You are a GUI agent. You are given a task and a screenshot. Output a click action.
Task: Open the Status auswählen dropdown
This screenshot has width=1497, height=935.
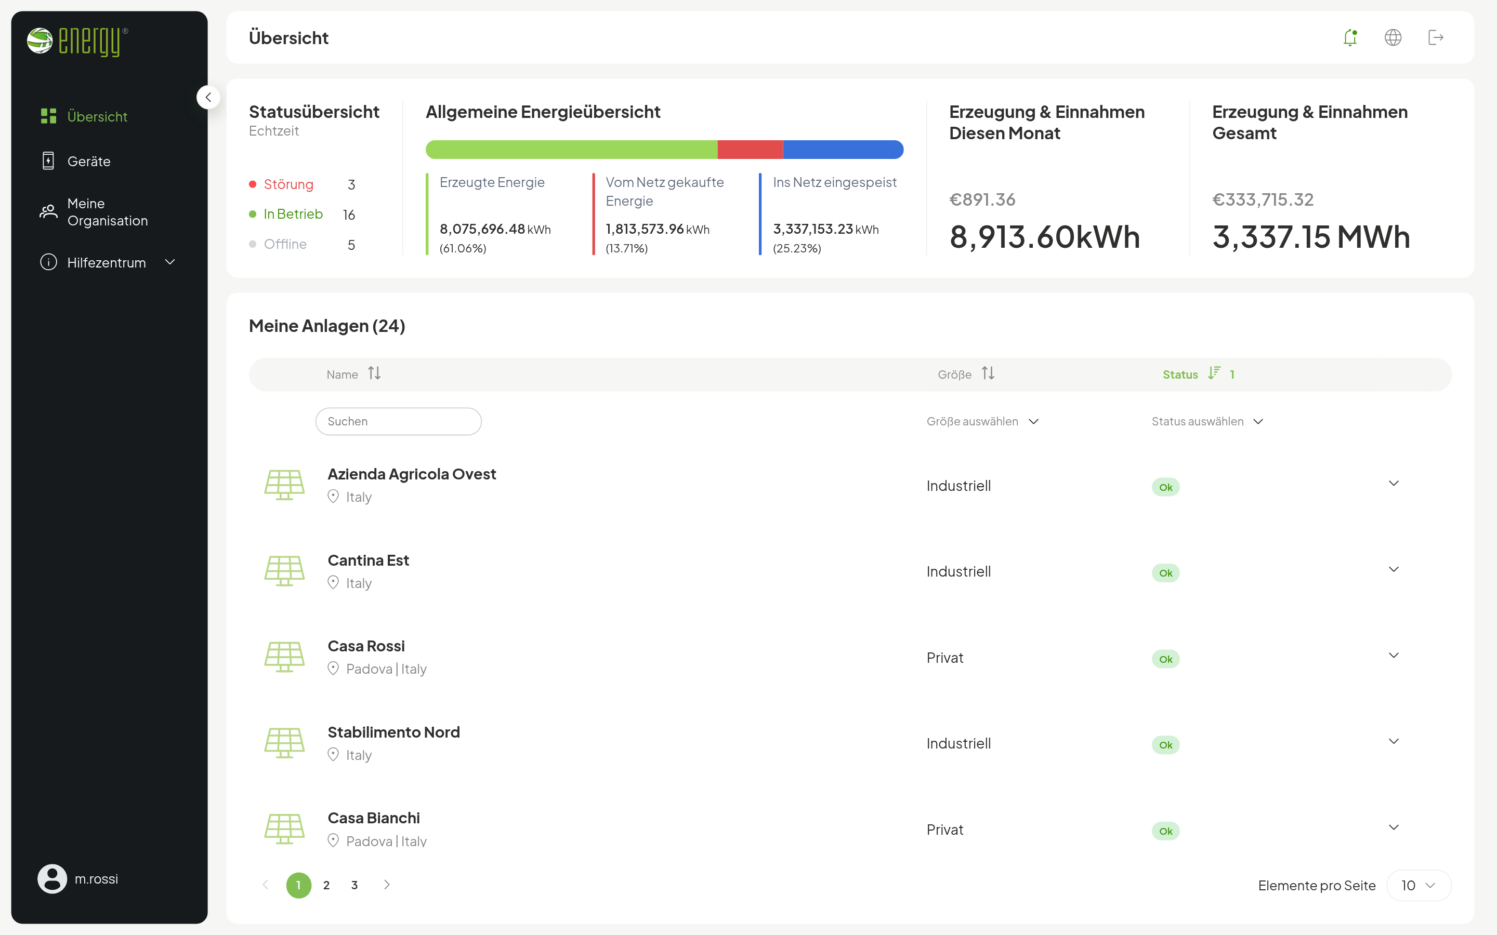point(1207,421)
